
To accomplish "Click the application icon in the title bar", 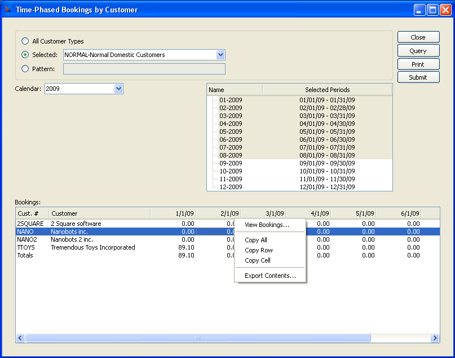I will coord(8,10).
